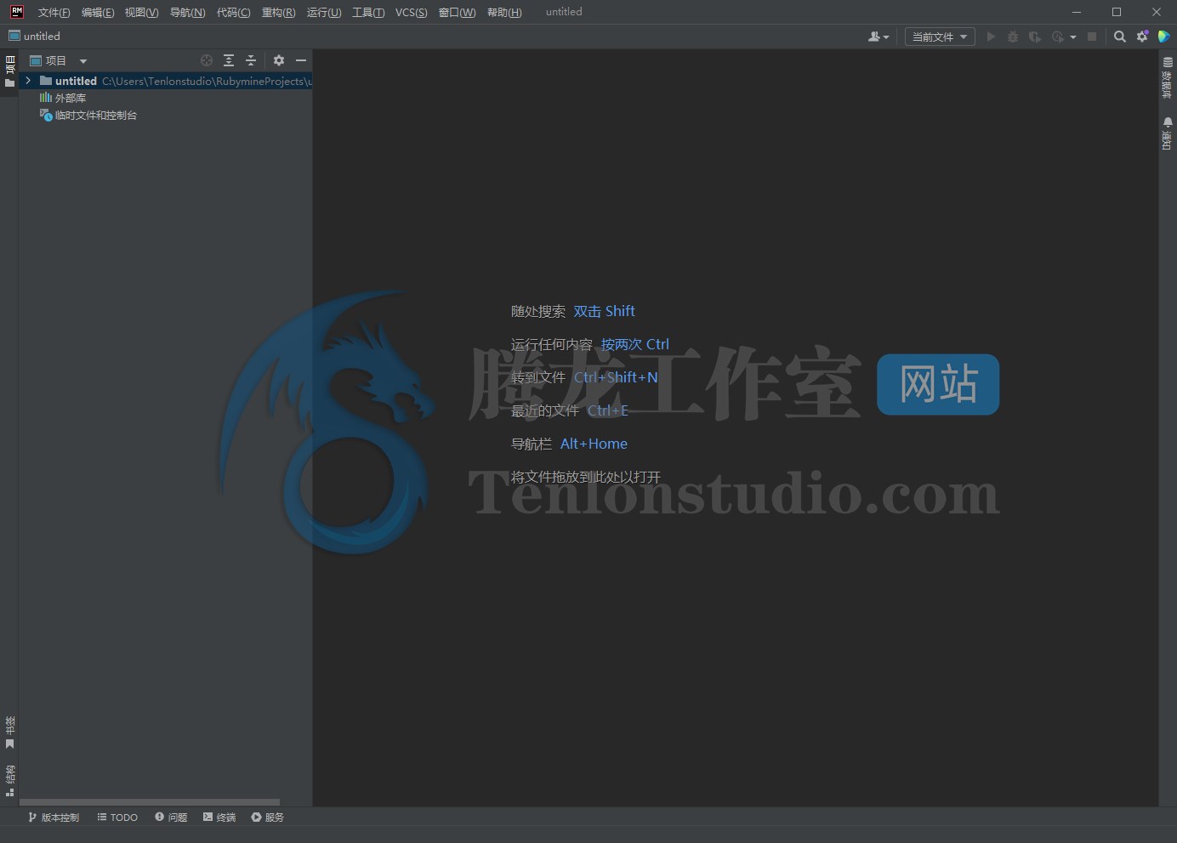Screen dimensions: 1177x843
Task: Open the 书签 bookmarks side tab
Action: pos(9,733)
